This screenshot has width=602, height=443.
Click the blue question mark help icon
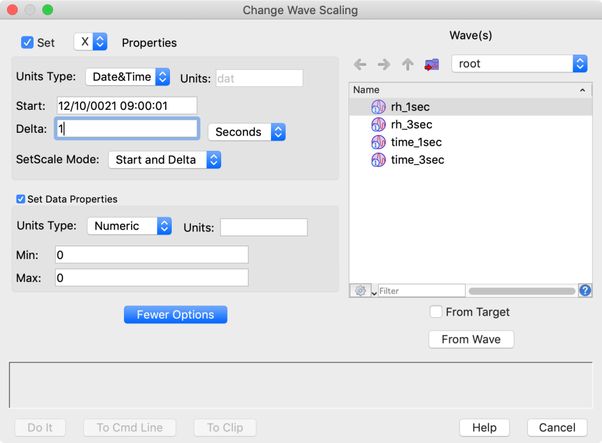pos(585,290)
